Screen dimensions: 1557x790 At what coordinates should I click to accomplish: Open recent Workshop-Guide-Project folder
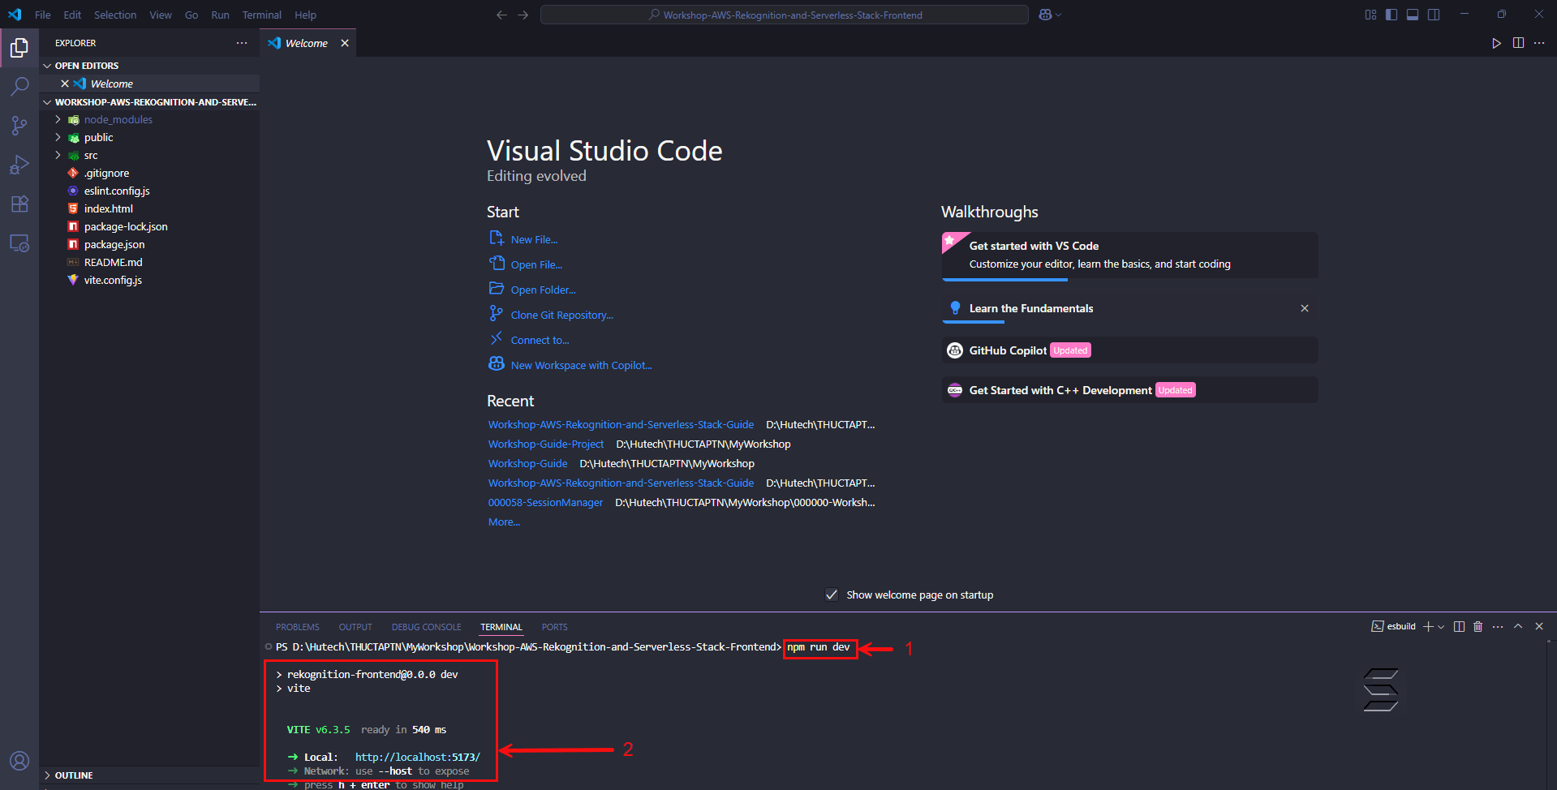pos(546,444)
